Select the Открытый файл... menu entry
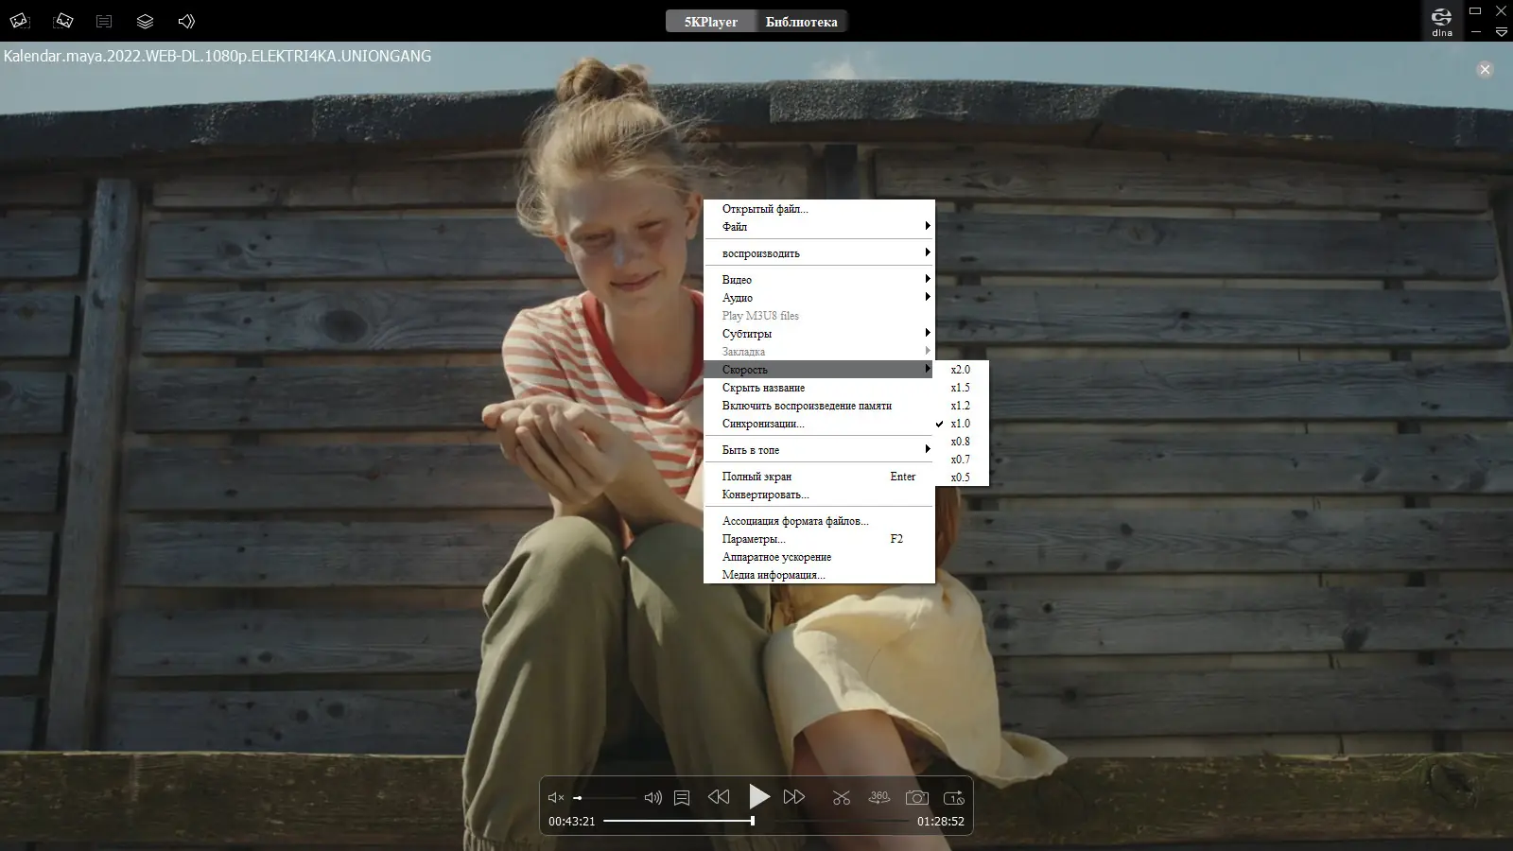Image resolution: width=1513 pixels, height=851 pixels. point(819,209)
